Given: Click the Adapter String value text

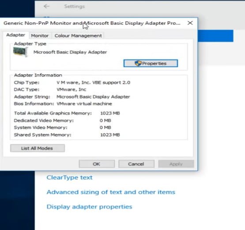Looking at the screenshot, I should (93, 97).
